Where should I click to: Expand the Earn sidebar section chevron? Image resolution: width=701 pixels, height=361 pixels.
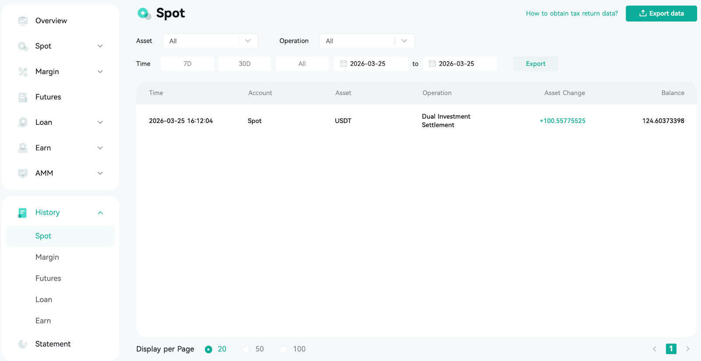100,148
